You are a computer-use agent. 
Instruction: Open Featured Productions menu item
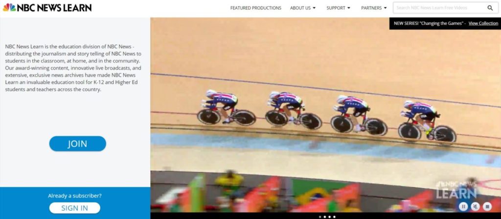(255, 8)
